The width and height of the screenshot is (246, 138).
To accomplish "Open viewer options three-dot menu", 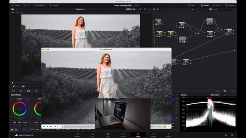I will (x=150, y=9).
